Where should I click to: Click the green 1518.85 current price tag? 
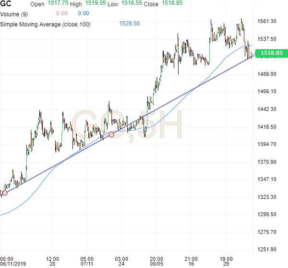pos(271,53)
